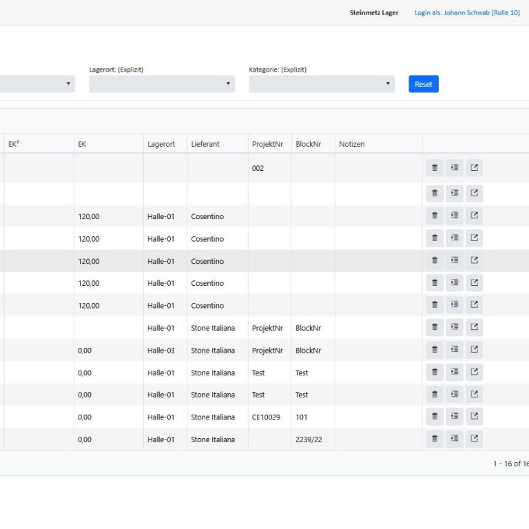Open the highlighted Cosentino row via arrow-box icon
Image resolution: width=529 pixels, height=529 pixels.
coord(475,260)
